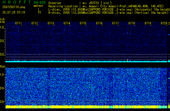Click the Rch 0.8 kHz axis label
The width and height of the screenshot is (170, 111).
(2, 102)
